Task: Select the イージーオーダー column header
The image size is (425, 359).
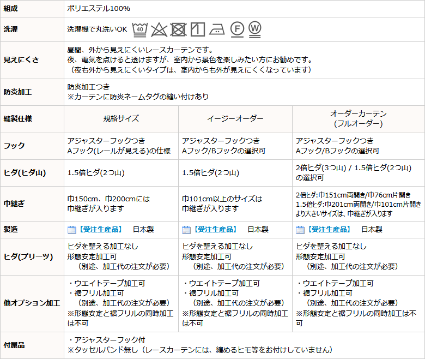Action: pos(235,118)
